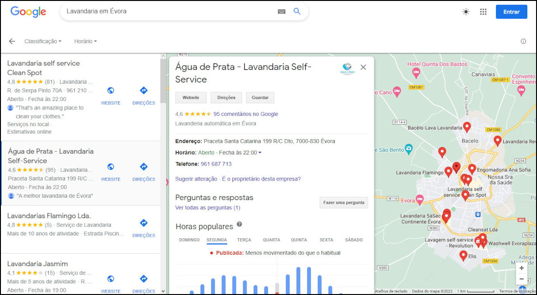Click Termos de Utilização map footer link
Image resolution: width=537 pixels, height=295 pixels.
pyautogui.click(x=517, y=291)
